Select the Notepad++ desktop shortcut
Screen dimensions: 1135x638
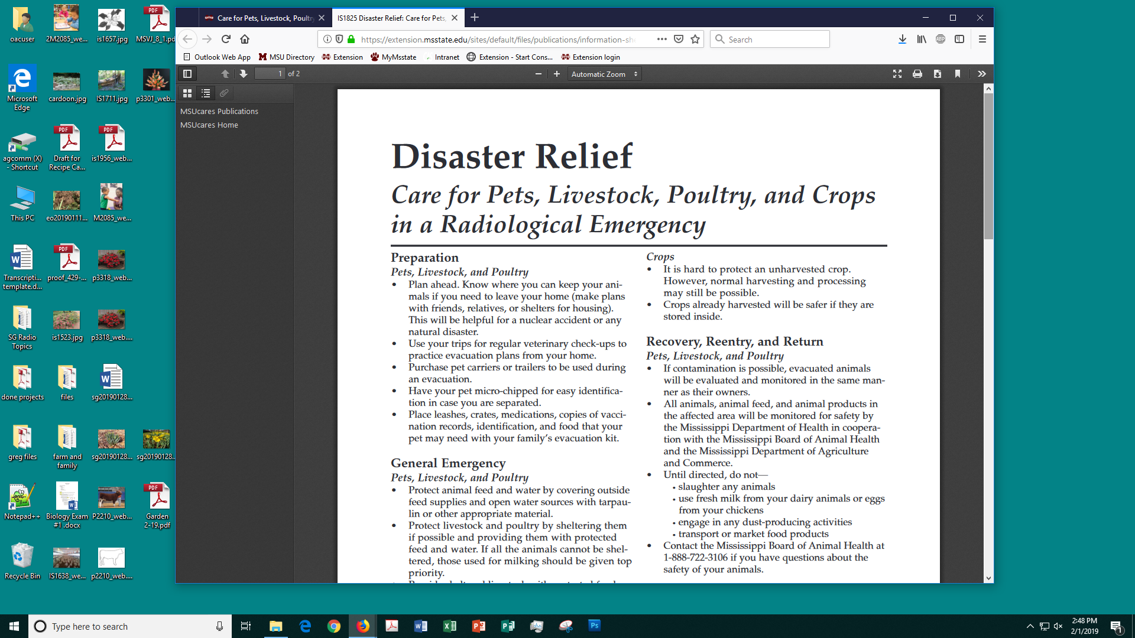pyautogui.click(x=22, y=502)
